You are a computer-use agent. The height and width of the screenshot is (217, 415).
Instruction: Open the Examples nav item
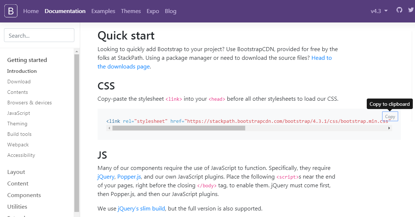[x=103, y=11]
